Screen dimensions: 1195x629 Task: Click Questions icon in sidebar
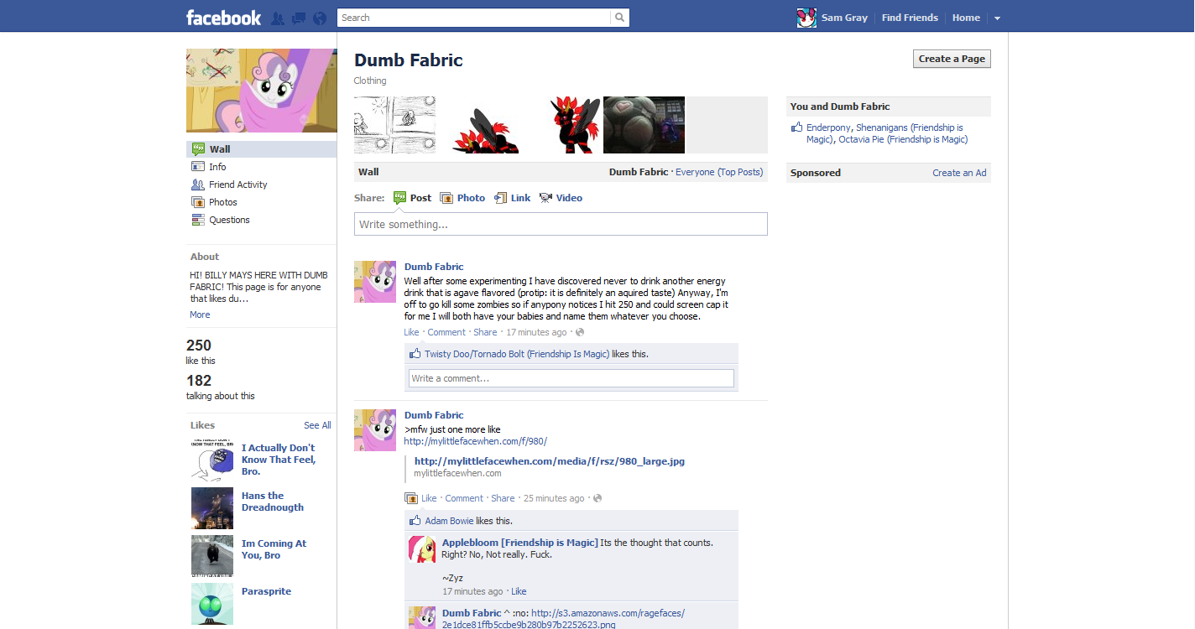[198, 220]
